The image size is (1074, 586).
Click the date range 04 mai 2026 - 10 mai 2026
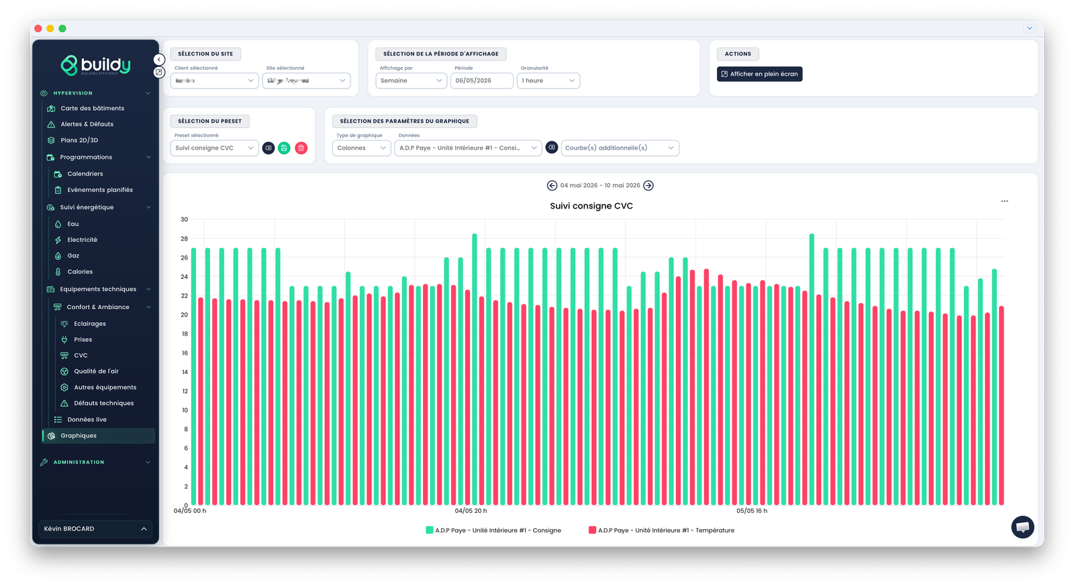click(x=600, y=186)
